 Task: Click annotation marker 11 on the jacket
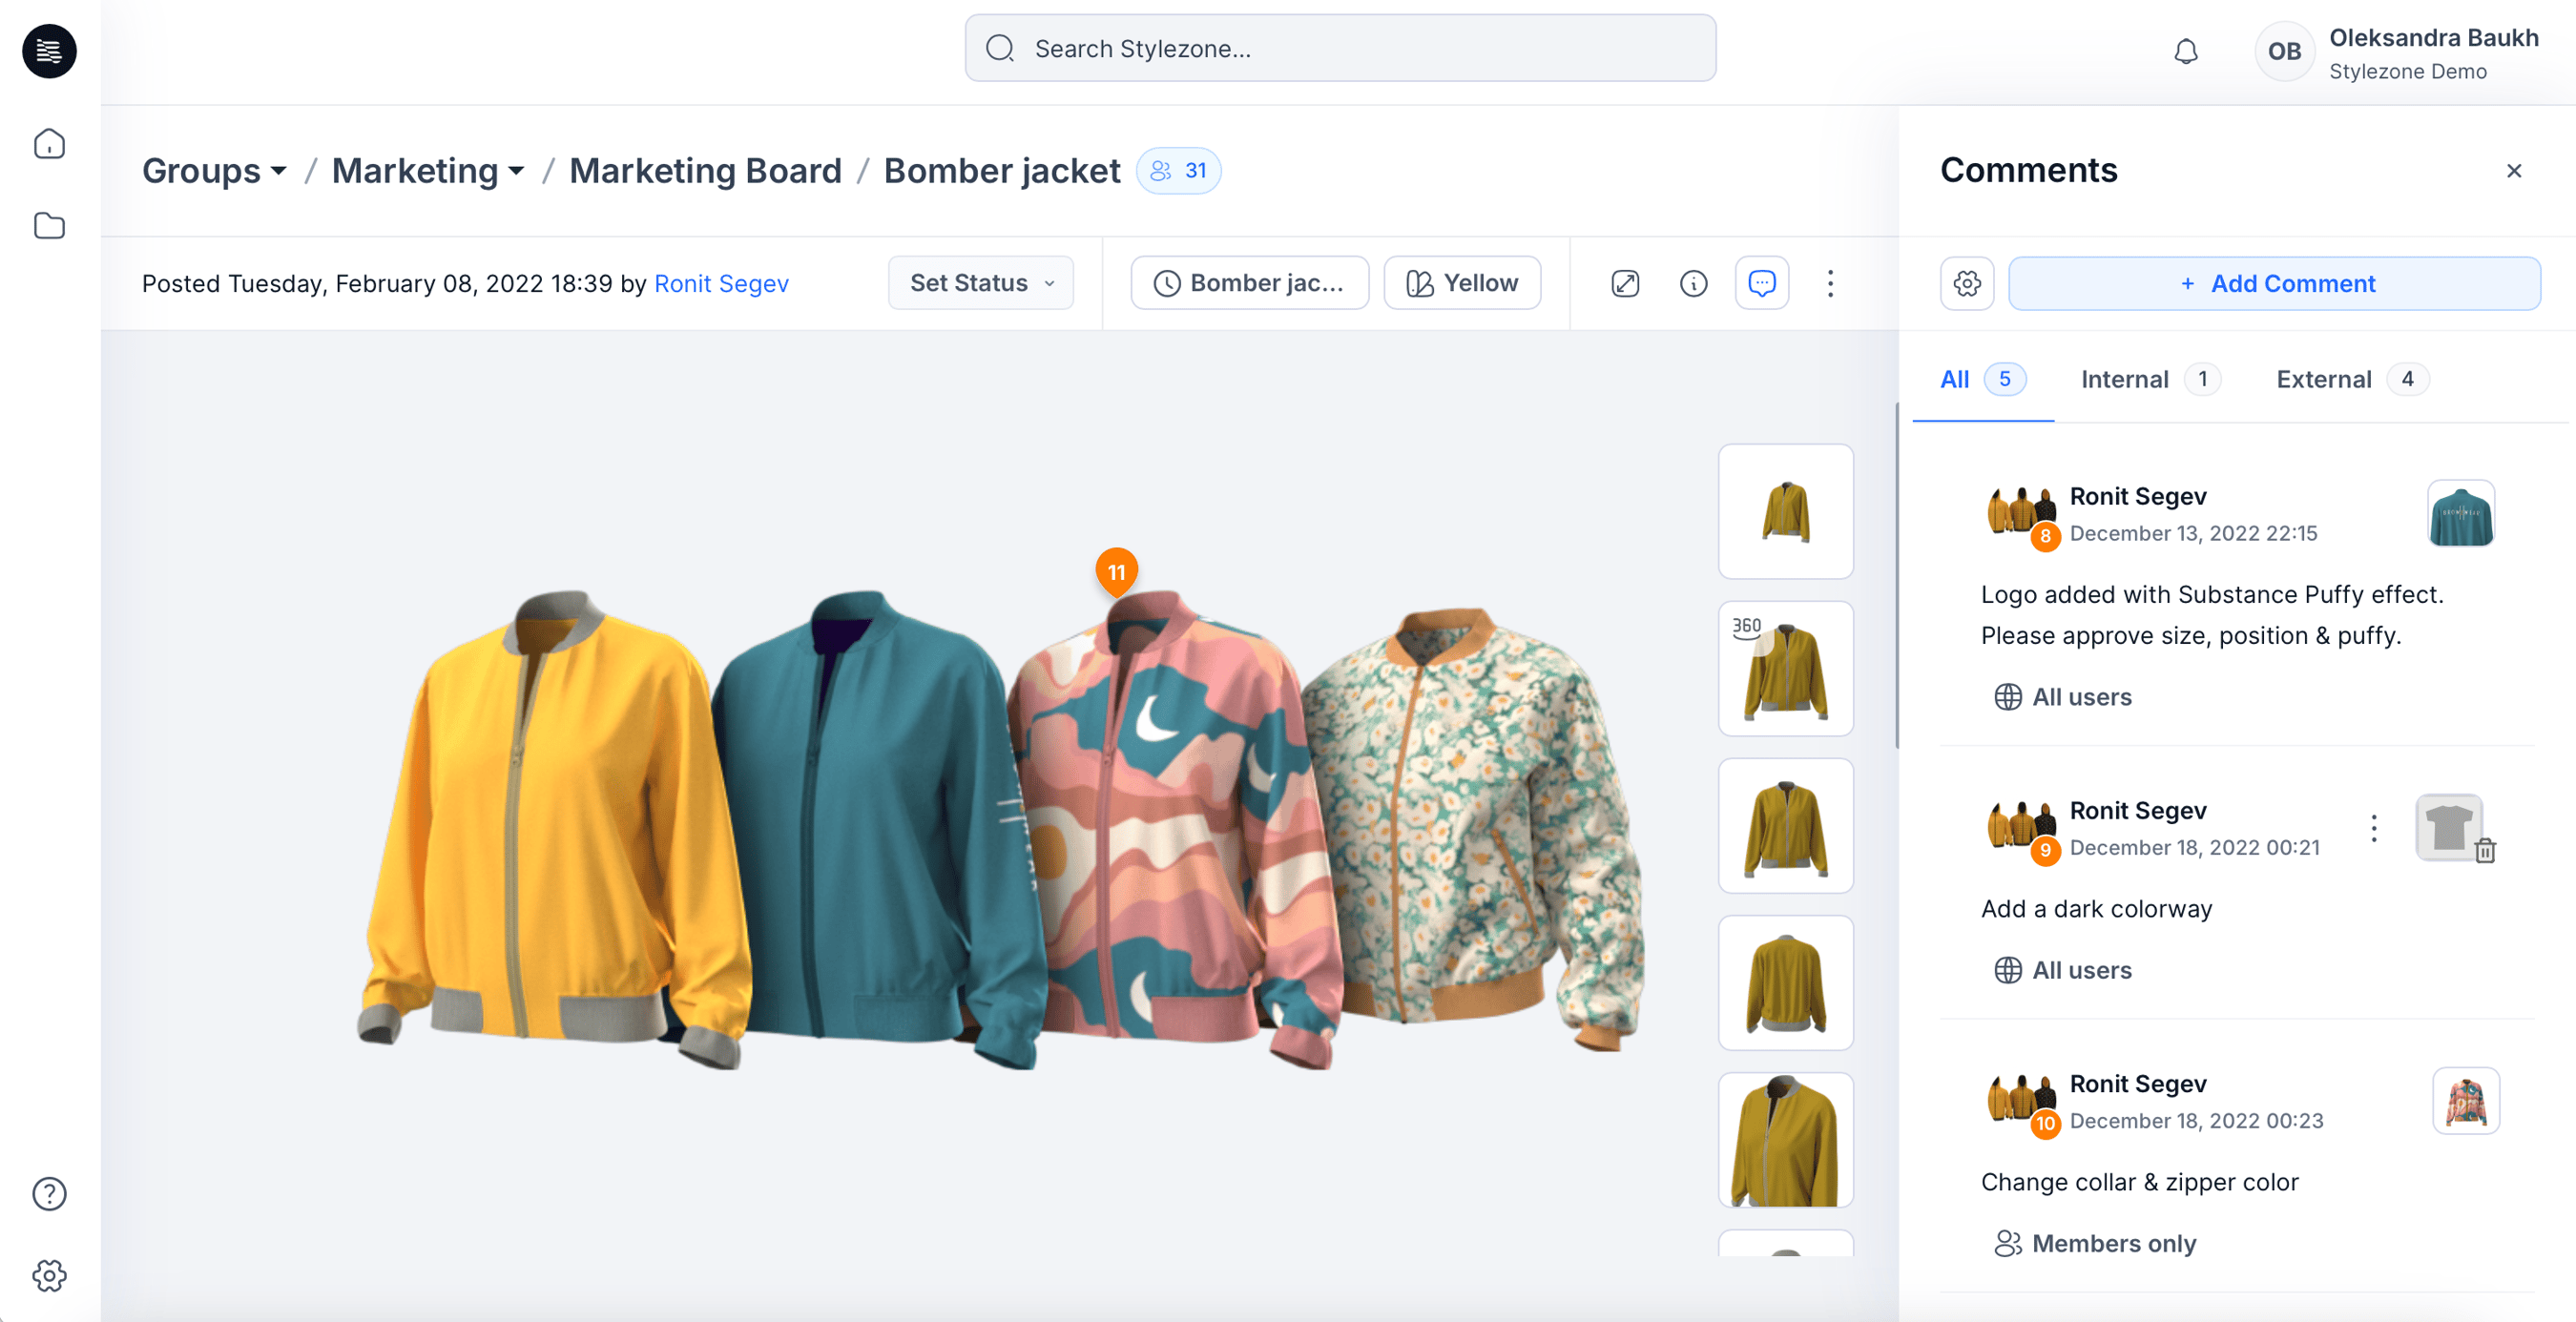pyautogui.click(x=1116, y=572)
